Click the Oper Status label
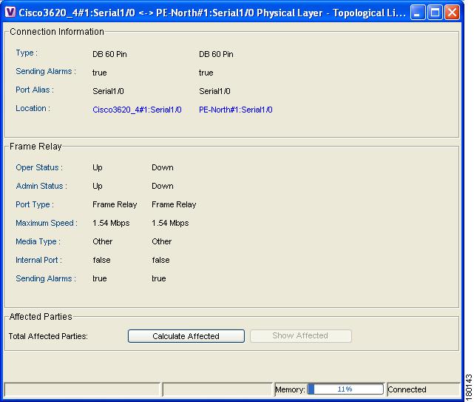Viewport: 474px width, 402px height. (38, 167)
